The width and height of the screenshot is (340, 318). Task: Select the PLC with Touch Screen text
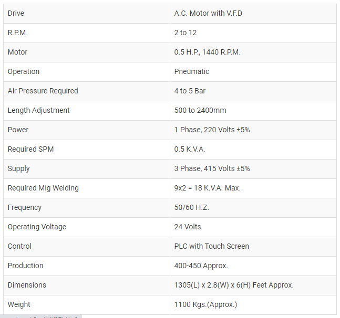point(212,246)
